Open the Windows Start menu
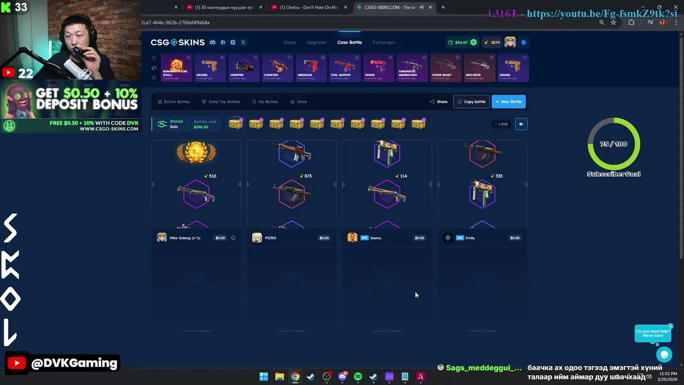Viewport: 684px width, 385px height. coord(263,376)
